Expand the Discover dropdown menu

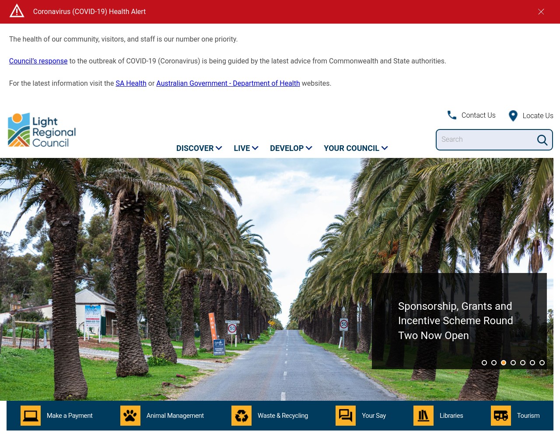[x=199, y=148]
